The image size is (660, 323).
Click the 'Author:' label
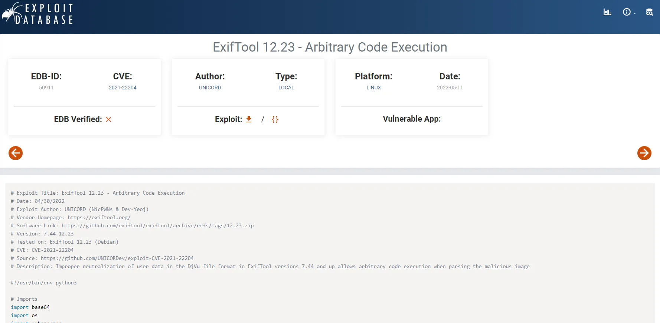tap(210, 76)
